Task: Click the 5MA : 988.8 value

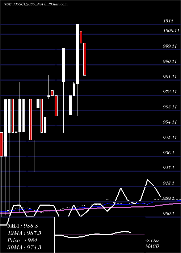Action: tap(22, 226)
